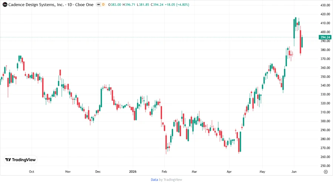
Task: Click the Dec label on time axis
Action: coord(98,171)
